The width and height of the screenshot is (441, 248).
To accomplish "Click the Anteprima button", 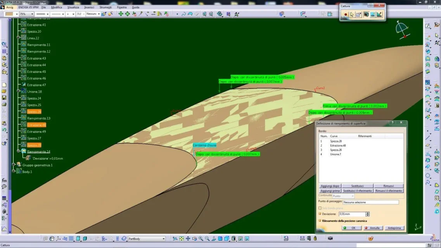I will point(394,228).
